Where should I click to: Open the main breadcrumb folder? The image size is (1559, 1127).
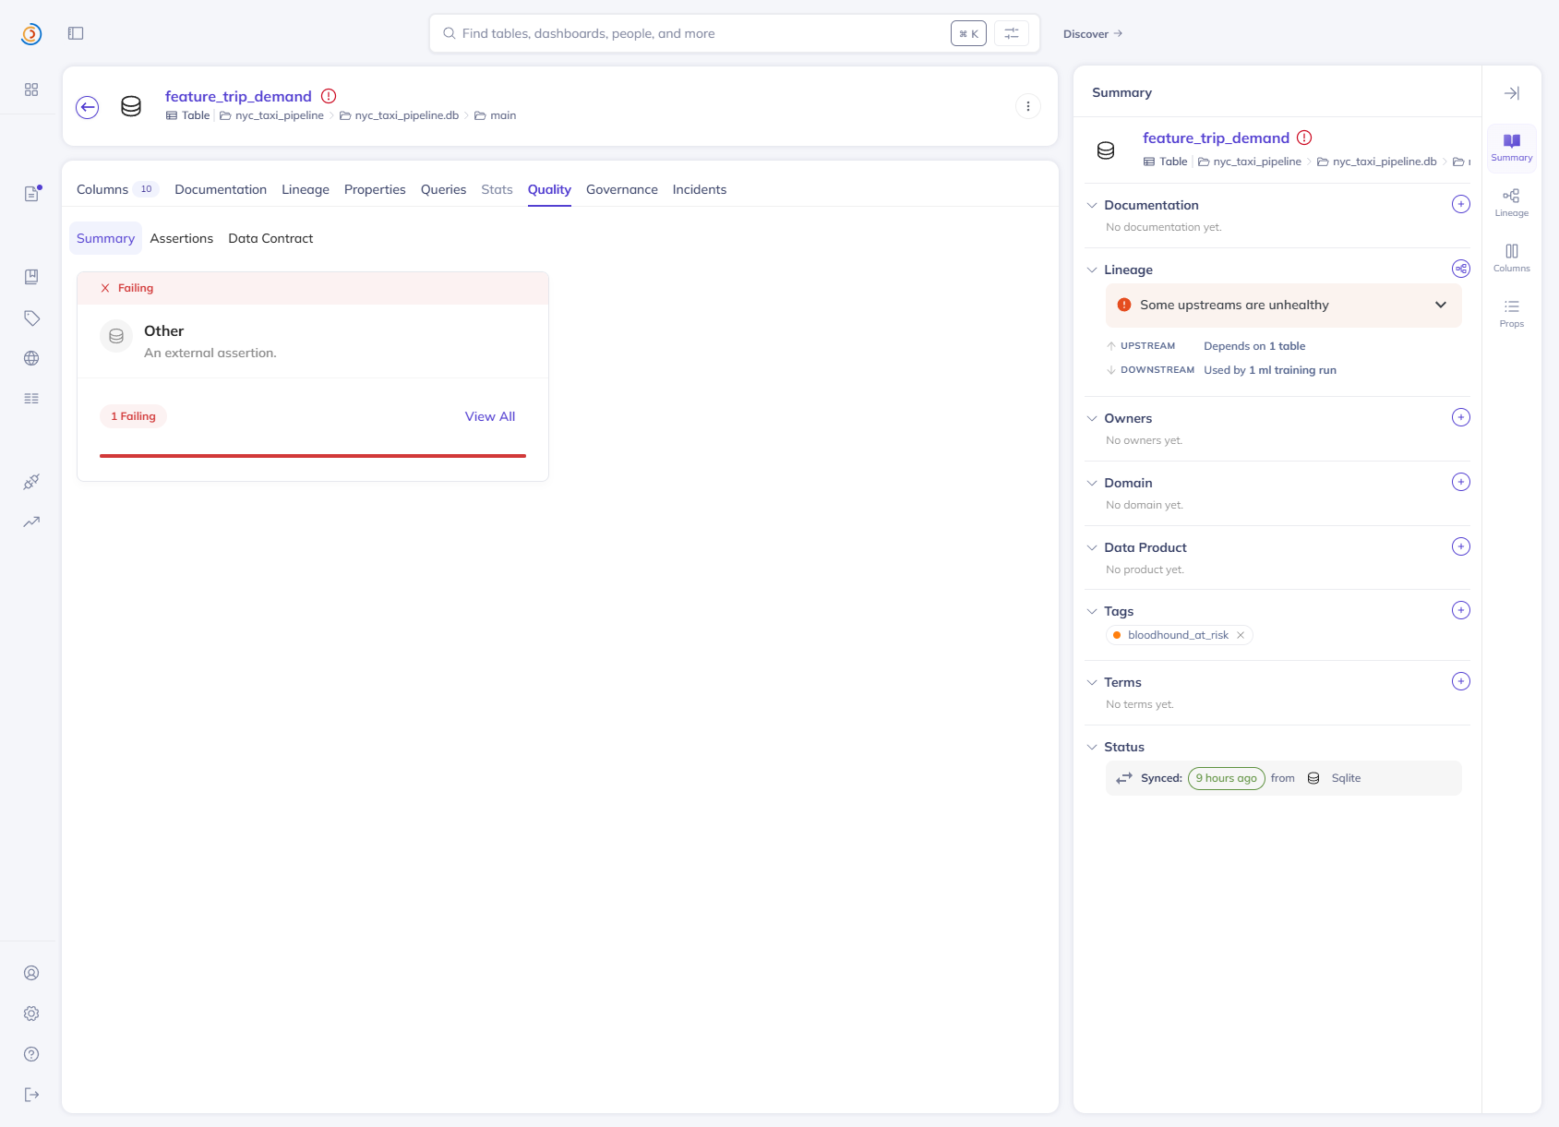(496, 115)
